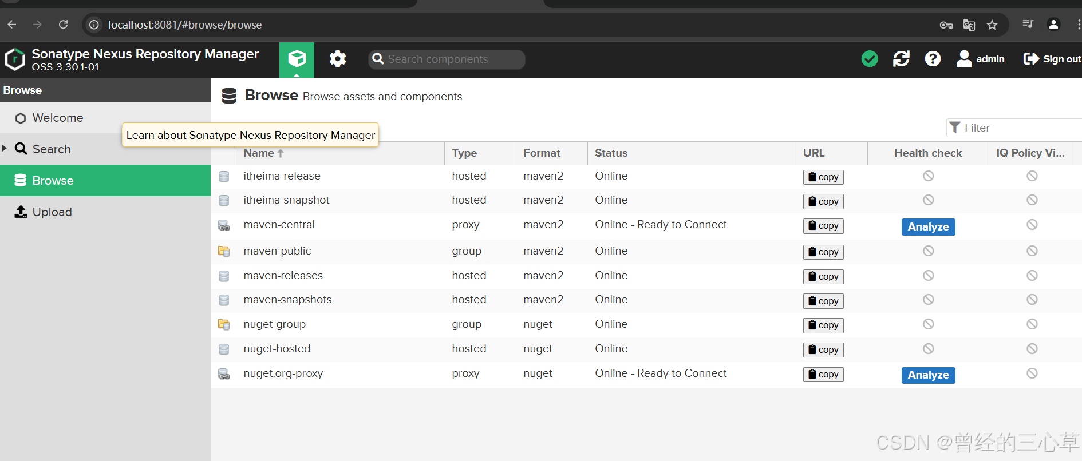Click the URL column header

tap(832, 153)
